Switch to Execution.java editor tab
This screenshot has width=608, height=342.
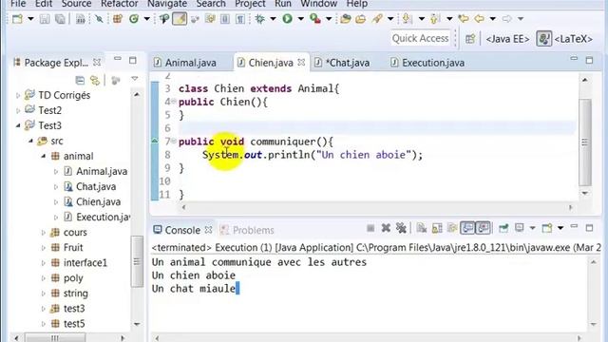coord(427,63)
